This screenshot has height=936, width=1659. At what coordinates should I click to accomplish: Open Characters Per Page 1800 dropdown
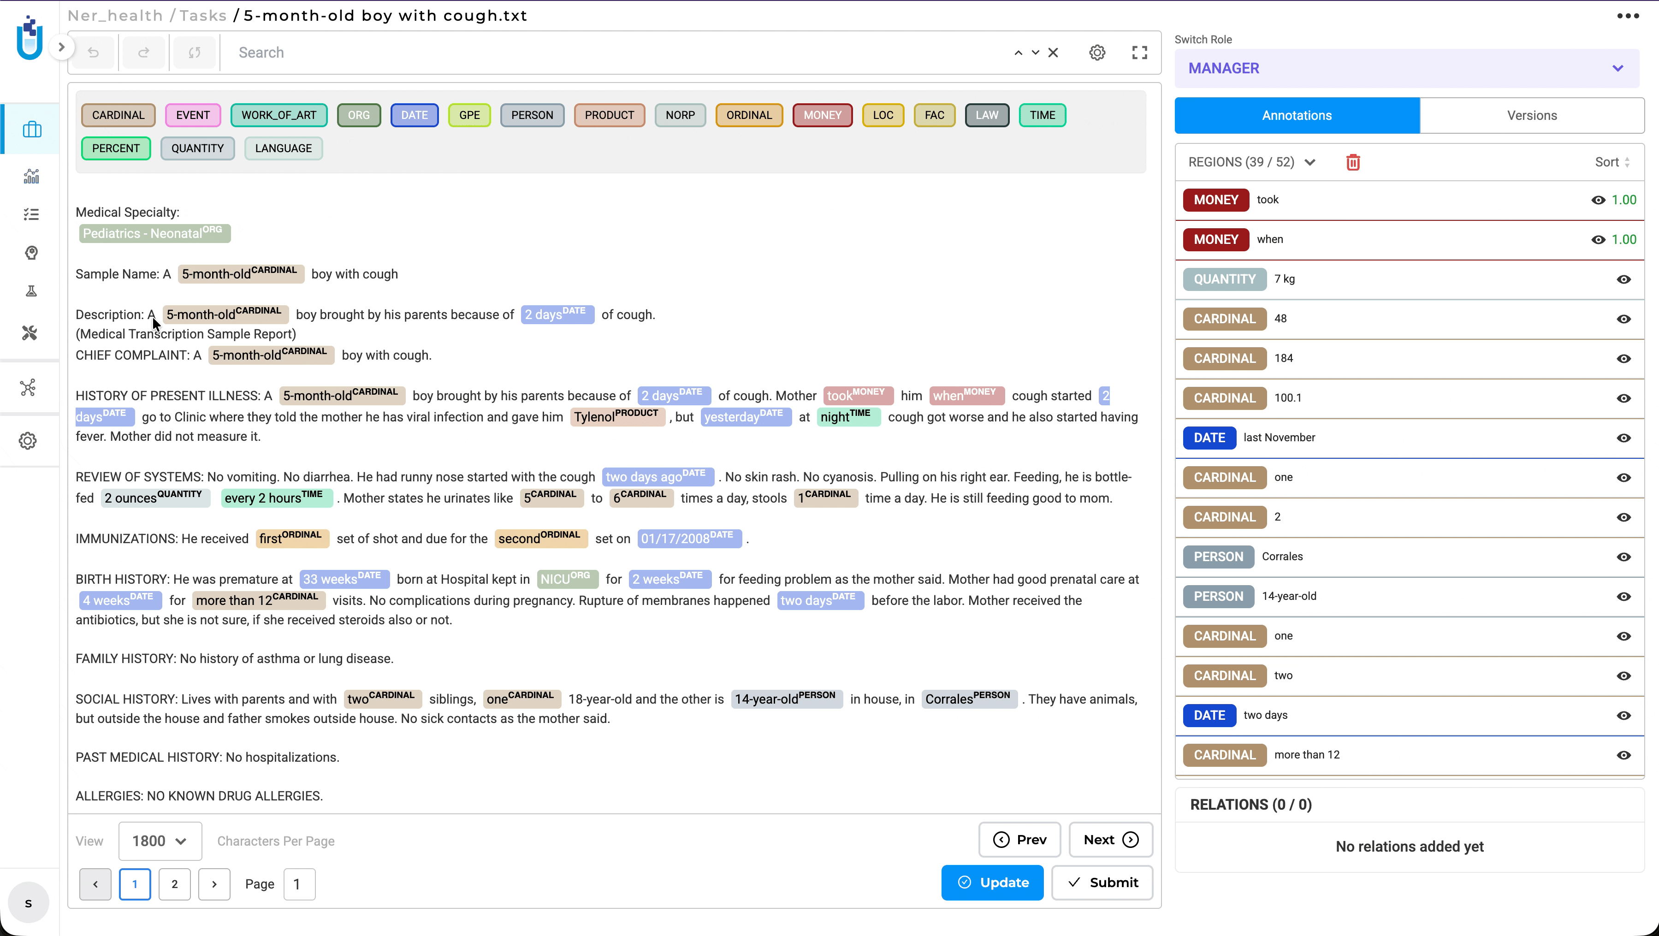pyautogui.click(x=160, y=841)
